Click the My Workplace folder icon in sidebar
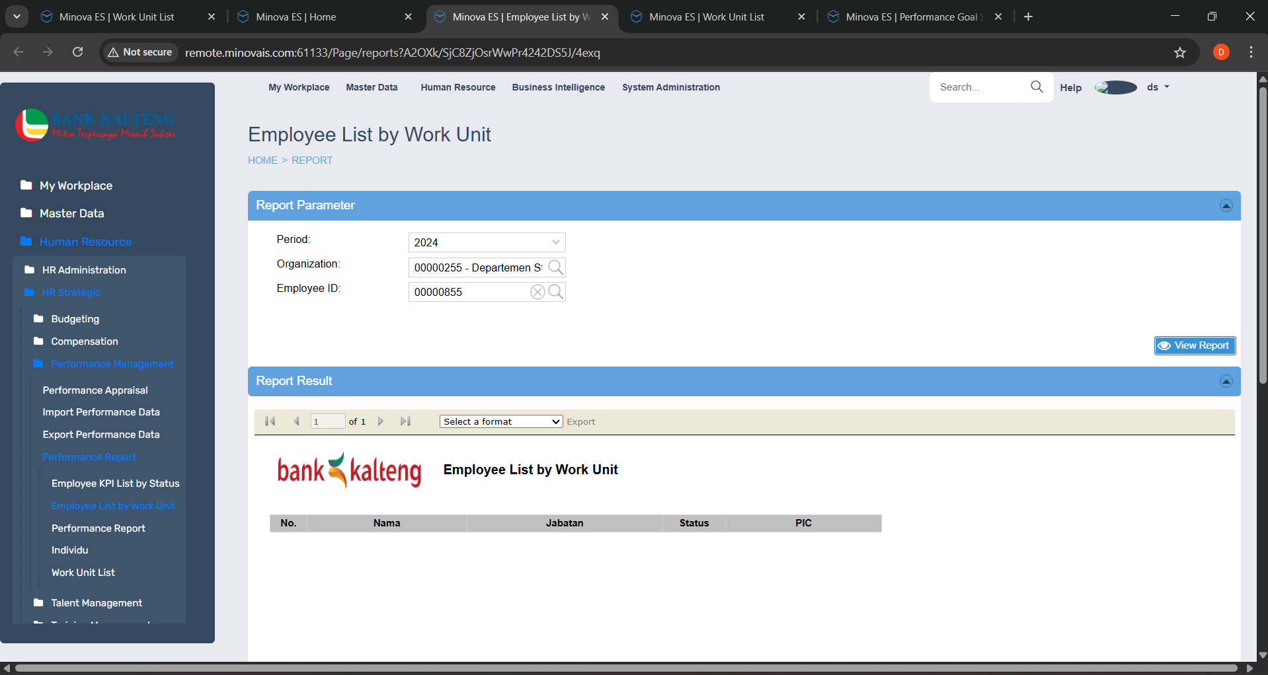 point(26,185)
